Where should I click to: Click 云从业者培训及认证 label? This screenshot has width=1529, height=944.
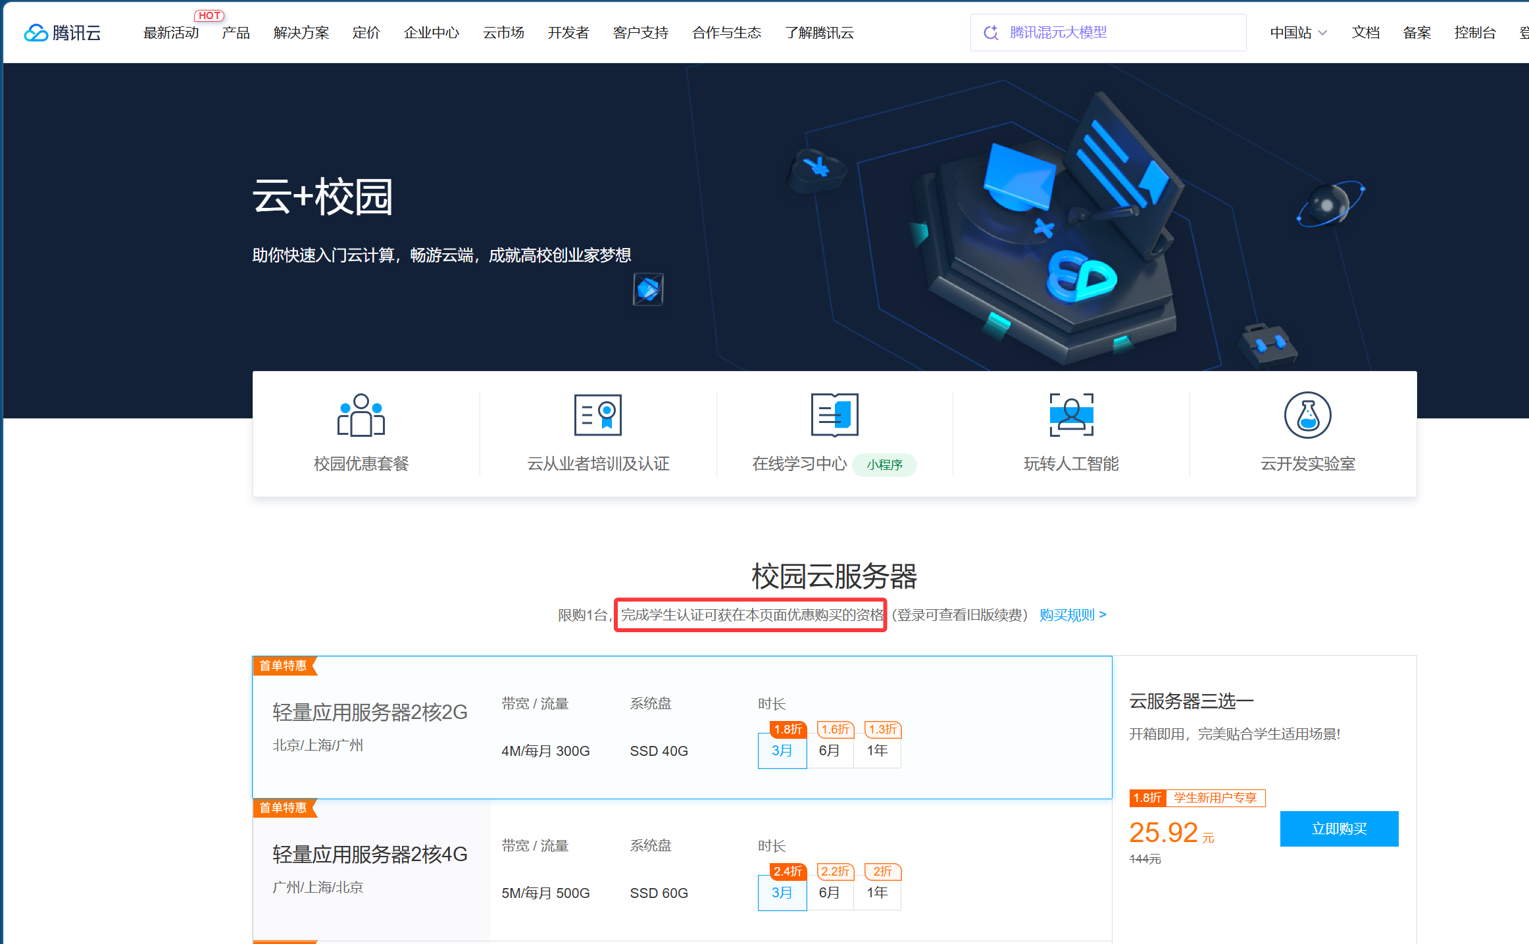click(598, 464)
